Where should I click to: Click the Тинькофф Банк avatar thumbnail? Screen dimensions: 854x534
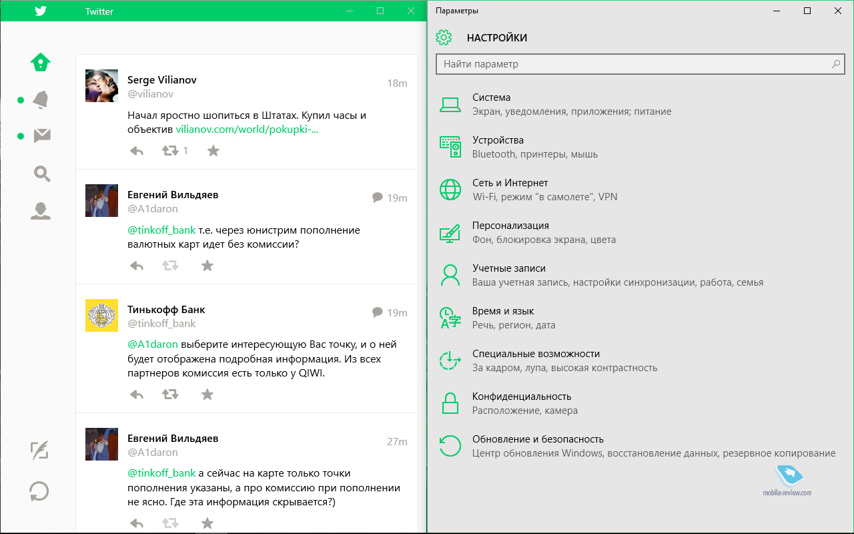click(101, 316)
